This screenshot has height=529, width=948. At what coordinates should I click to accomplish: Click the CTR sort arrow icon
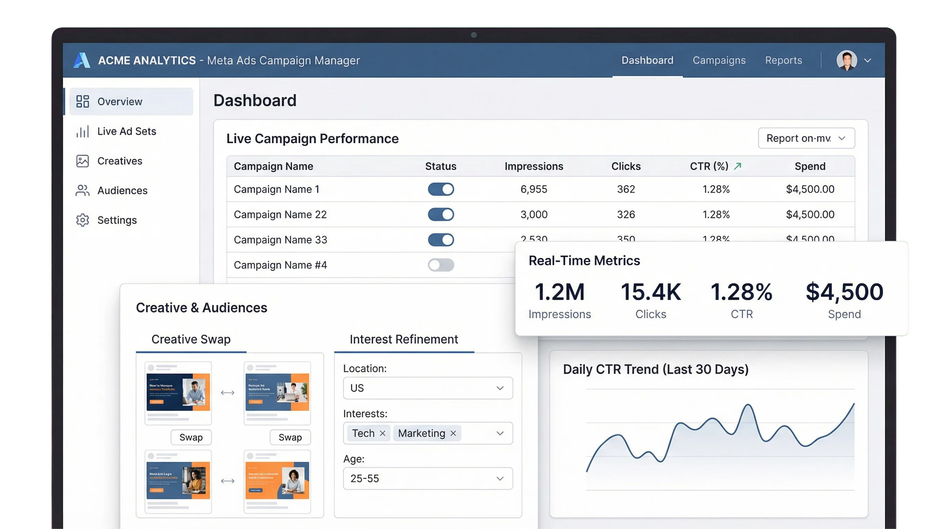[738, 166]
